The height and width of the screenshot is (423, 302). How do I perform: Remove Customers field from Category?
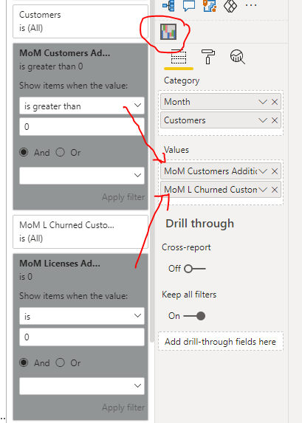click(275, 120)
